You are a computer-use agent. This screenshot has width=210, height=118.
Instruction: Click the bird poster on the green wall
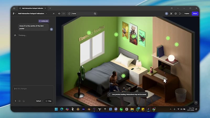click(x=142, y=38)
